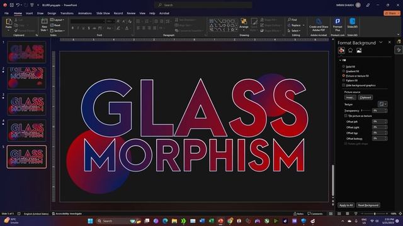Screen dimensions: 403x226
Task: Expand the Format Background pane options arrow
Action: tap(381, 42)
